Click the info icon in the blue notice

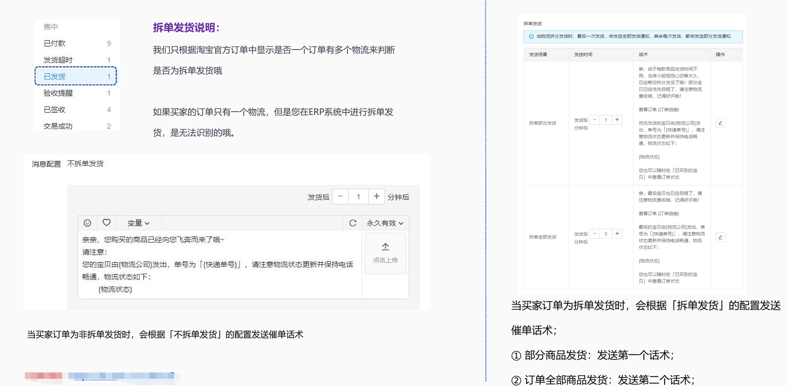[531, 37]
